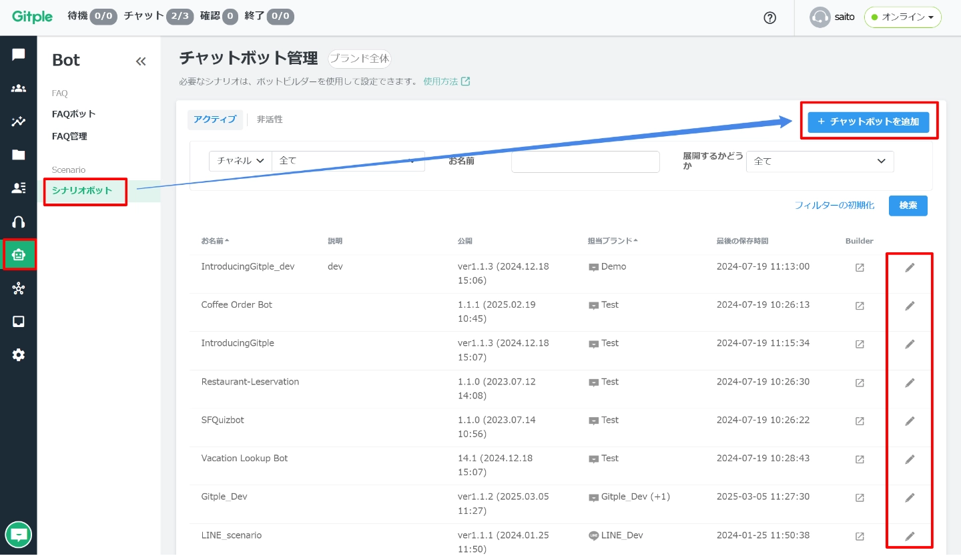The image size is (961, 556).
Task: Edit LINE_scenario with pencil icon
Action: coord(910,536)
